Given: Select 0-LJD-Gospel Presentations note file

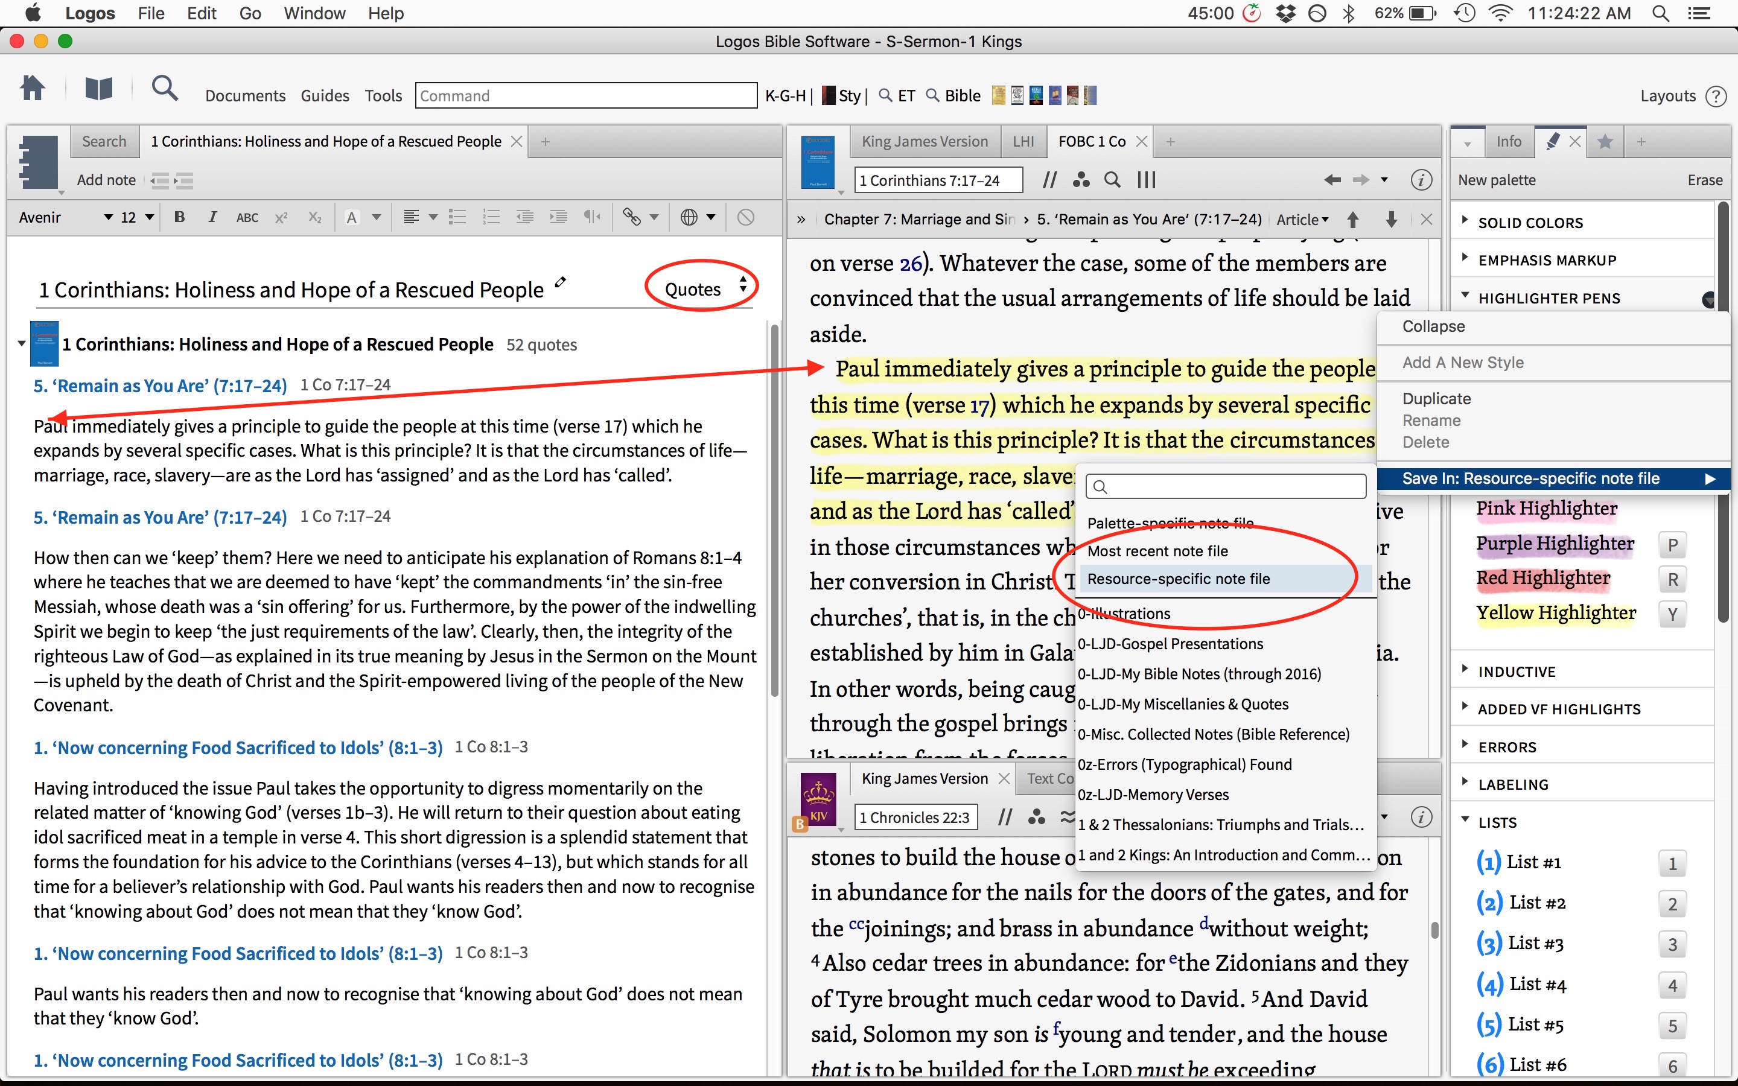Looking at the screenshot, I should tap(1170, 644).
